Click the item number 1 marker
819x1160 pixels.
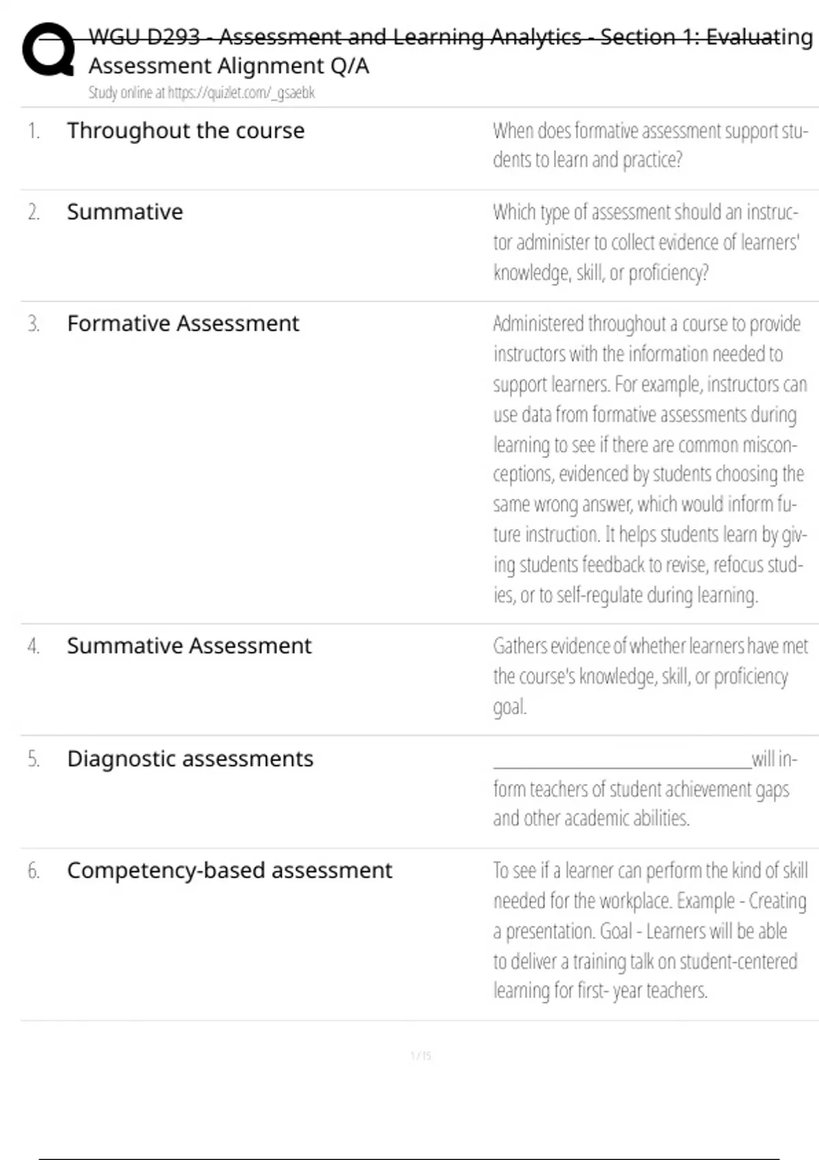pyautogui.click(x=33, y=130)
